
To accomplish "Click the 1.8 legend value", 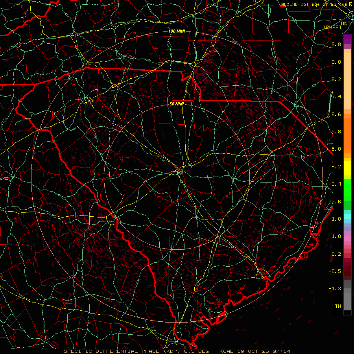I will click(336, 219).
